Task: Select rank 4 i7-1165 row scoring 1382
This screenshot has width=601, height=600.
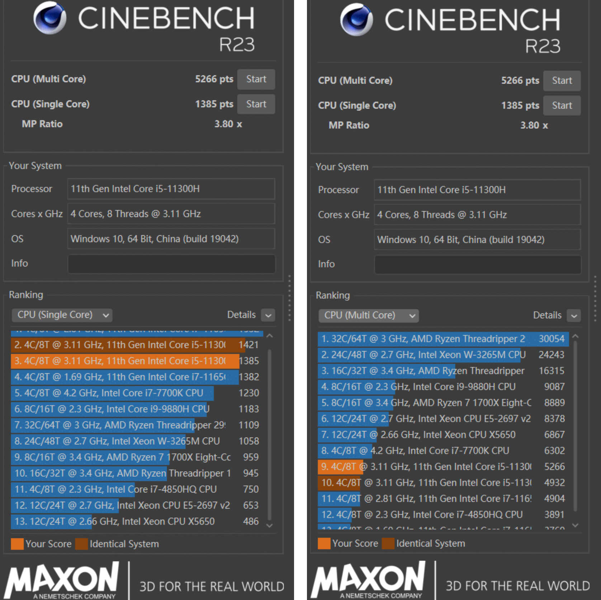Action: click(137, 377)
